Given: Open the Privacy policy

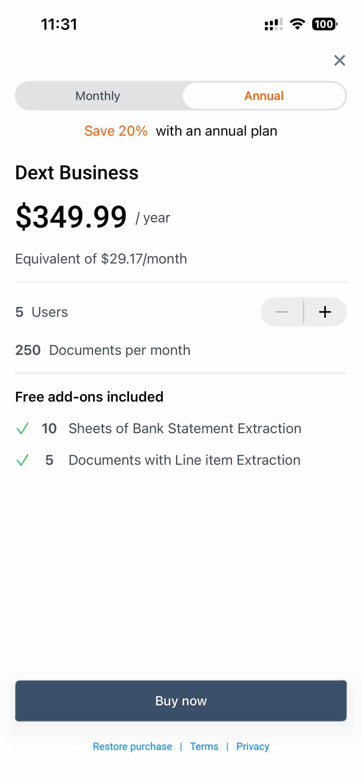Looking at the screenshot, I should point(252,747).
